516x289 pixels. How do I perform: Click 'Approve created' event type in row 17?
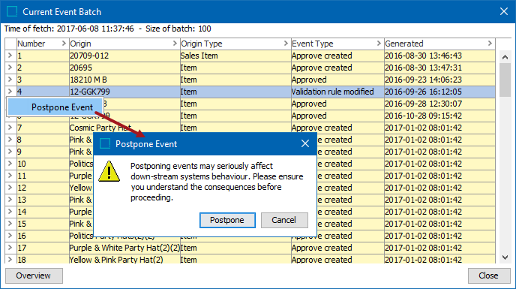337,248
